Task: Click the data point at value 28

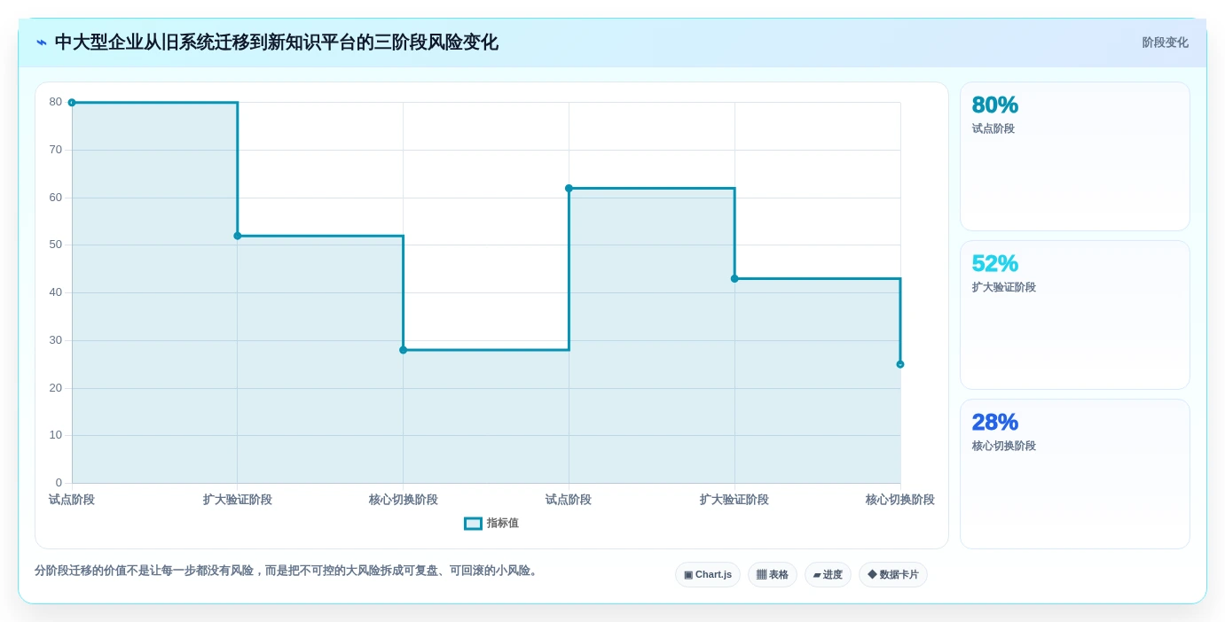Action: pos(403,350)
